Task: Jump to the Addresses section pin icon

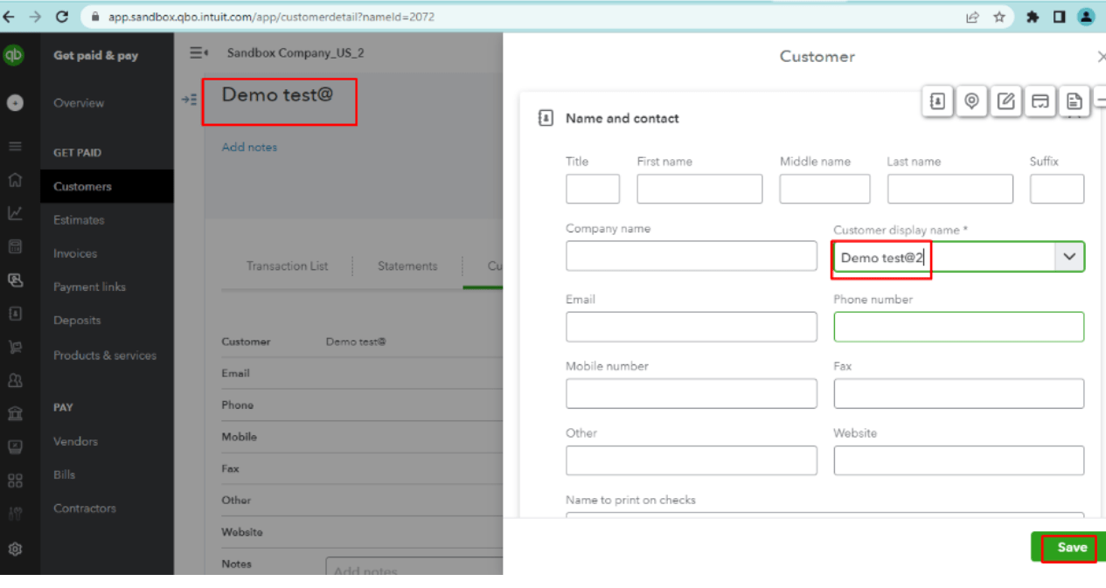Action: [x=970, y=101]
